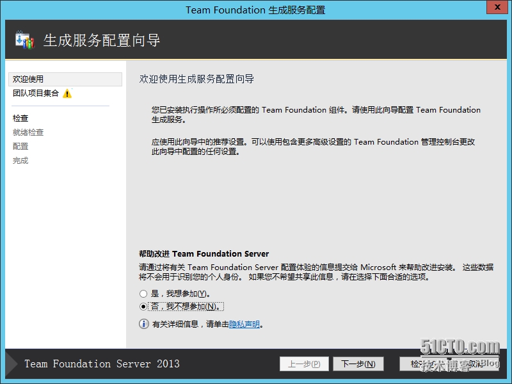Select the 配置 step in sidebar

(x=20, y=147)
